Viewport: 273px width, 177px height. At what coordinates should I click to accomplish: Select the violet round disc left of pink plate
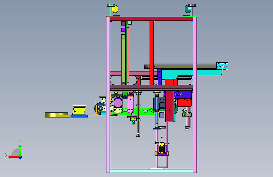click(x=118, y=103)
